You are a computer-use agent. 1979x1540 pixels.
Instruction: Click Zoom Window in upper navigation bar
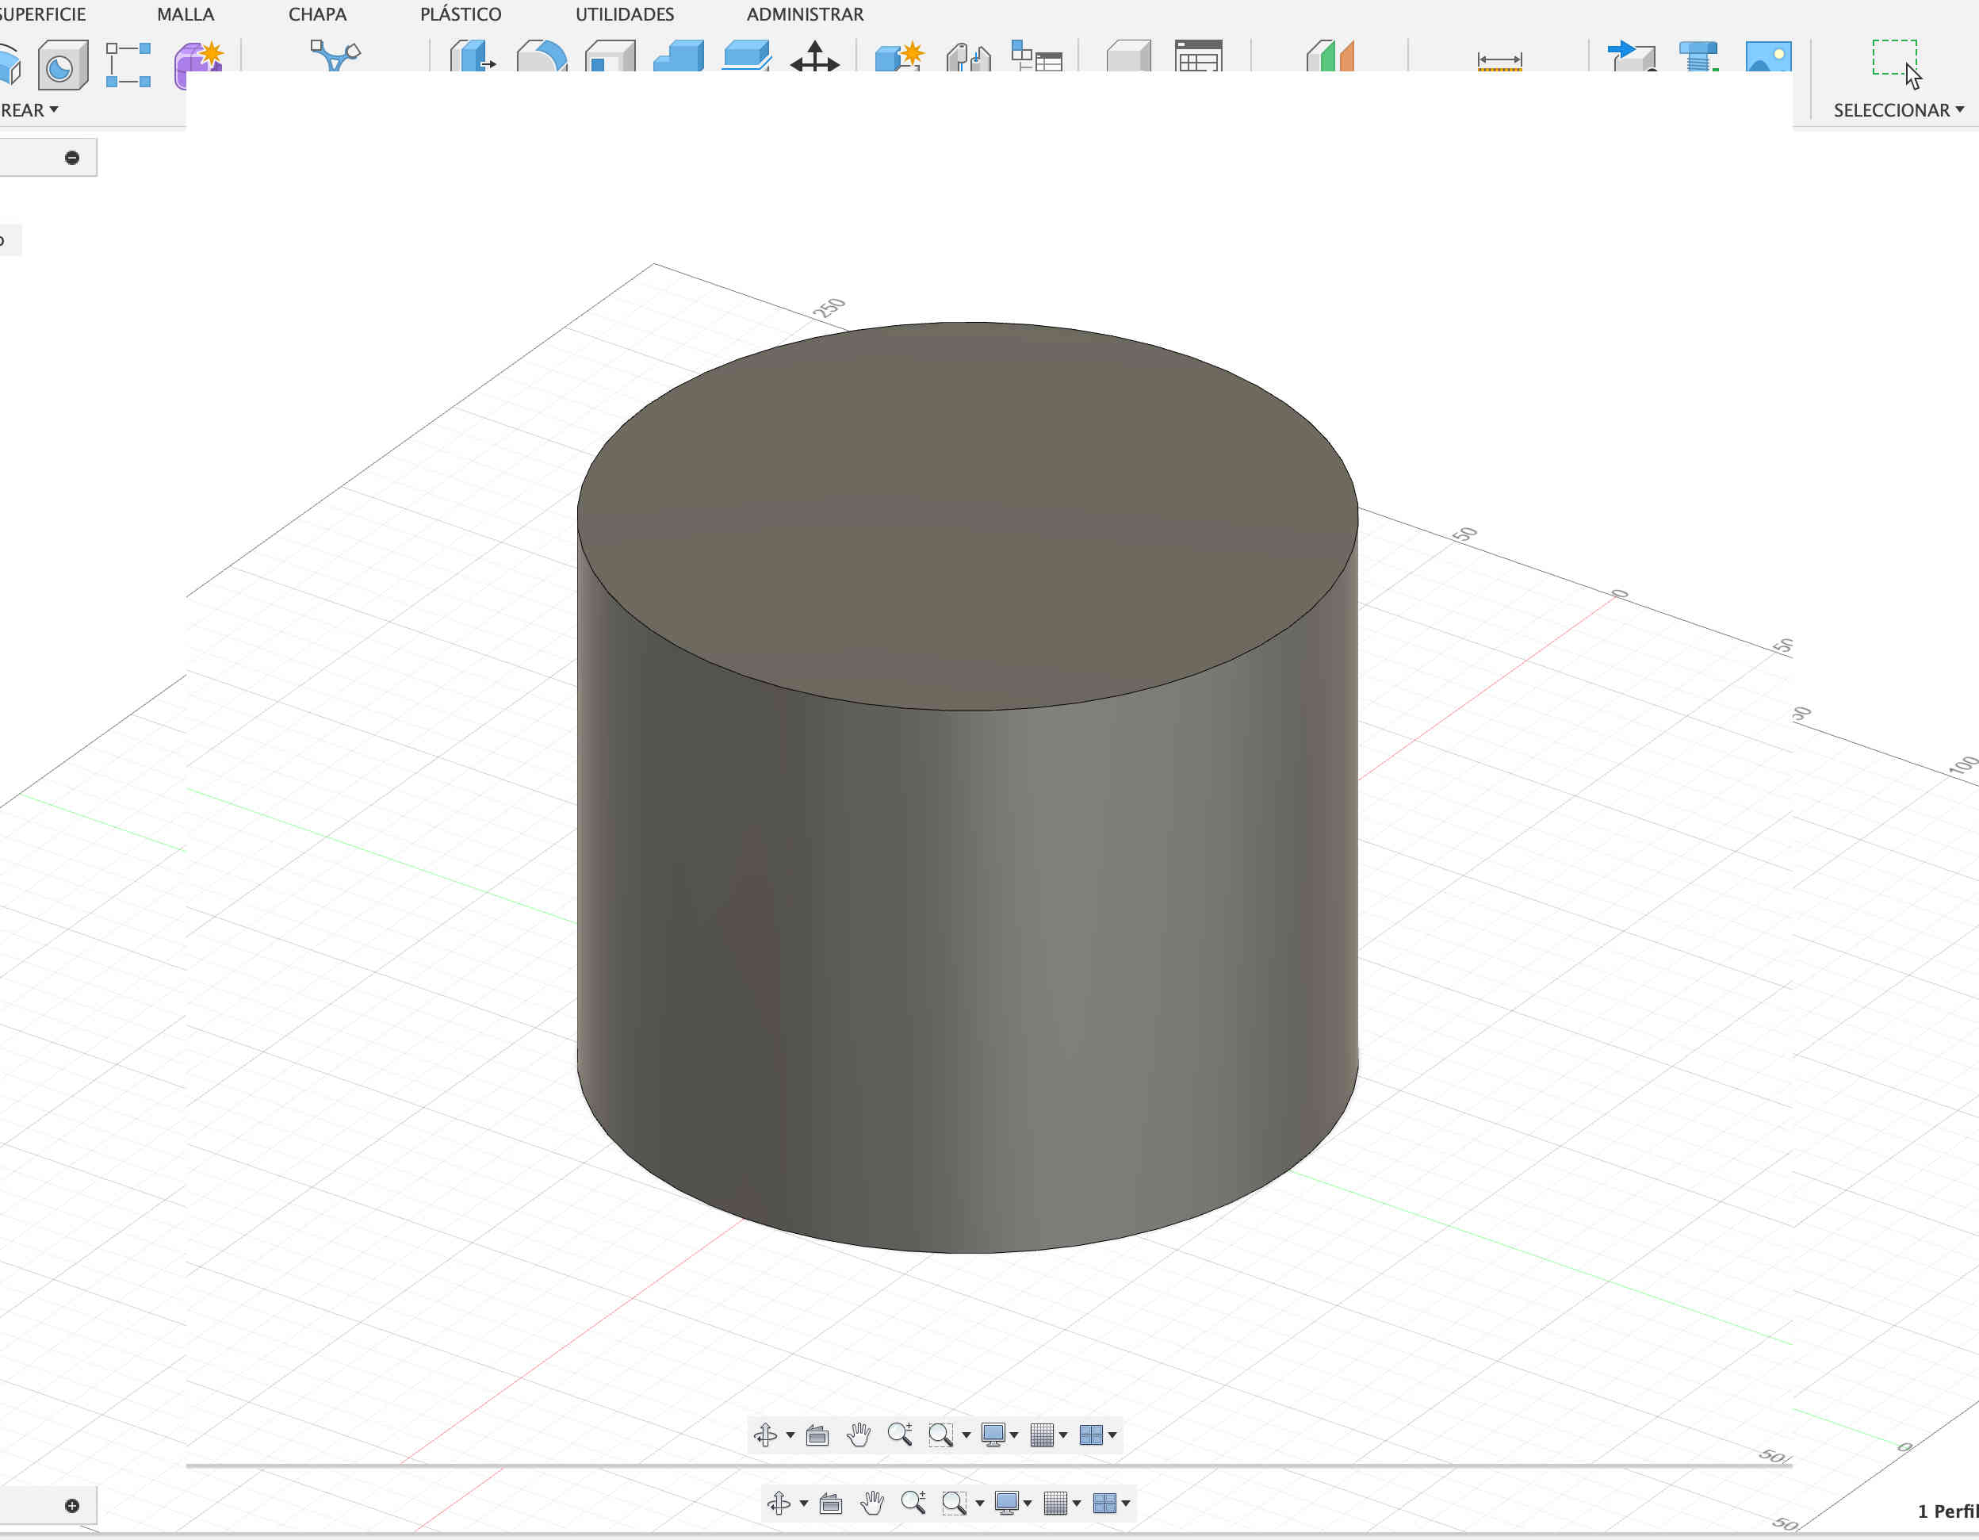(x=940, y=1434)
